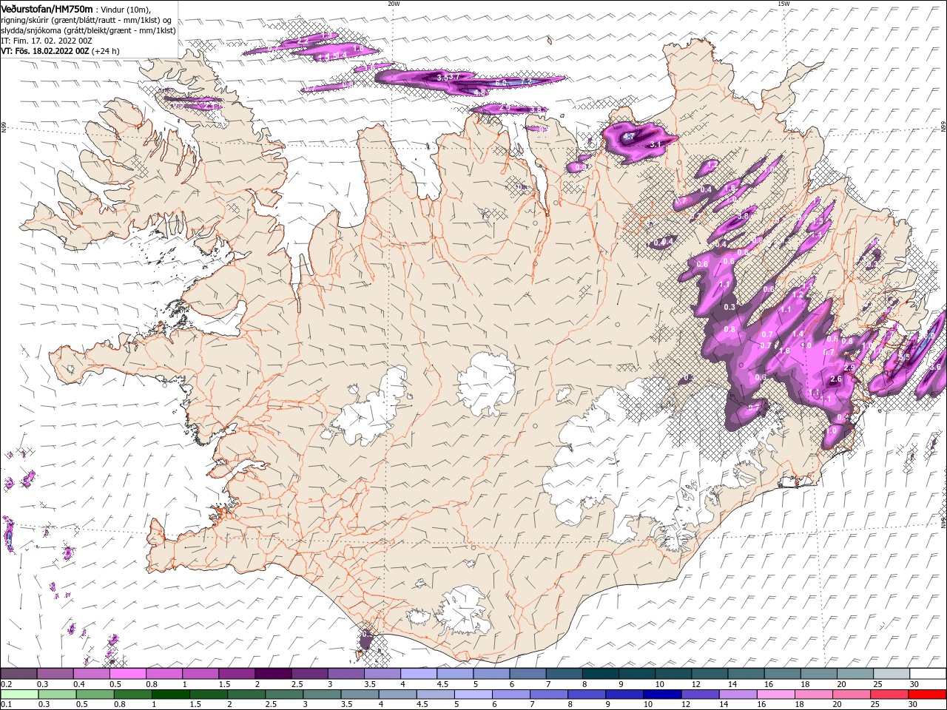Click rain legend swatch between 2.5 and 3
Image resolution: width=947 pixels, height=710 pixels.
pyautogui.click(x=285, y=694)
